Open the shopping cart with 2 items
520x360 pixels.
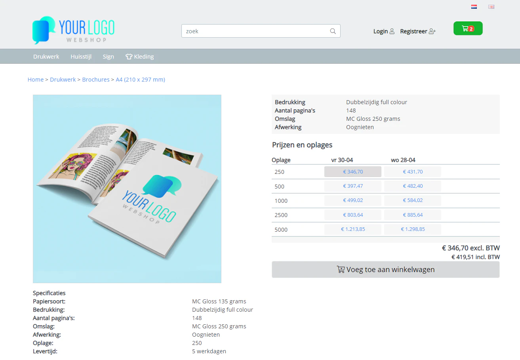click(x=468, y=28)
